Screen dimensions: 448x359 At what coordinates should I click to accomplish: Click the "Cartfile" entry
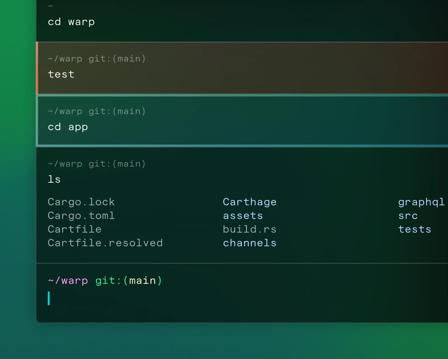(x=74, y=229)
